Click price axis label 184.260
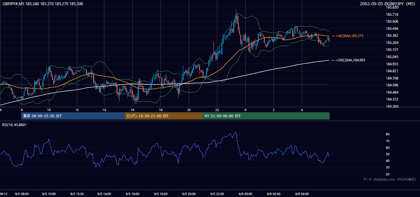Viewport: 420px width, 197px height. [x=392, y=106]
